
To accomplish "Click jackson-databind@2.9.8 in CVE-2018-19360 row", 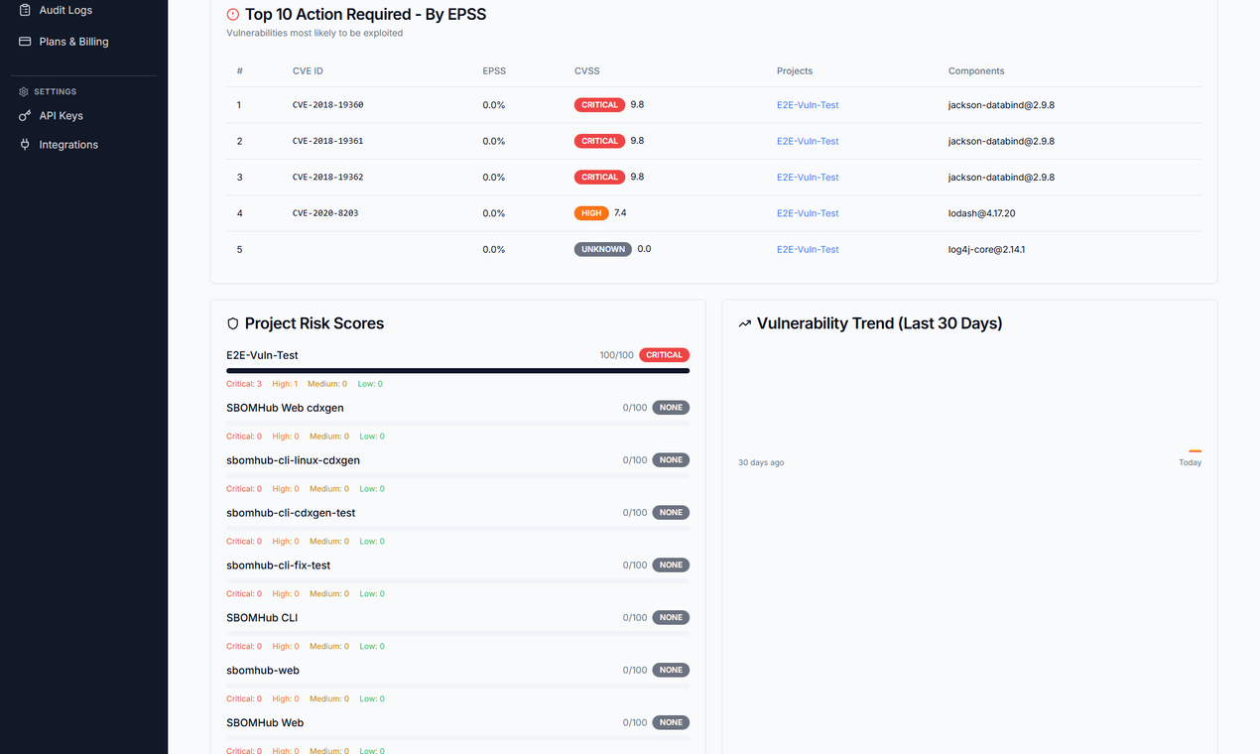I will 1001,105.
